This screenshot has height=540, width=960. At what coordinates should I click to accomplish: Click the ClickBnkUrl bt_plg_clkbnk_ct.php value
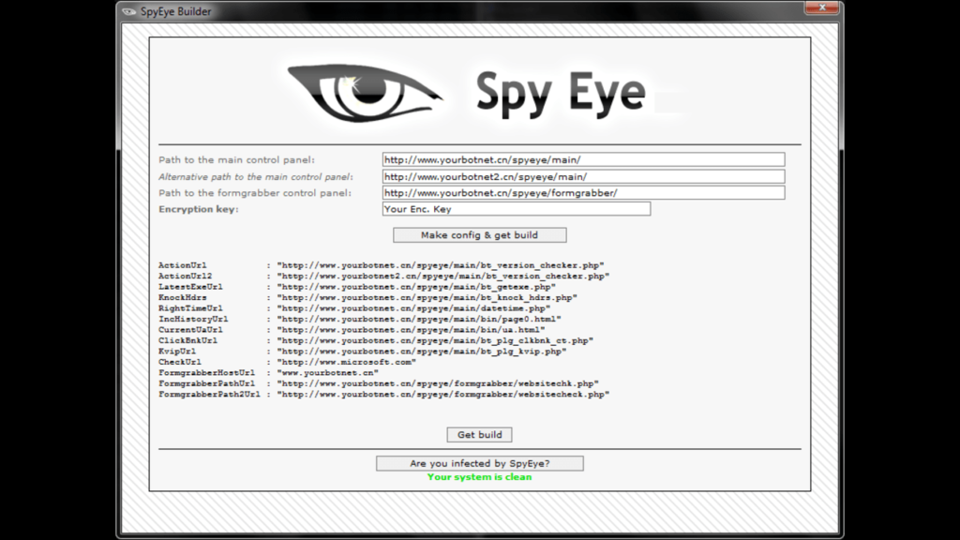click(435, 340)
